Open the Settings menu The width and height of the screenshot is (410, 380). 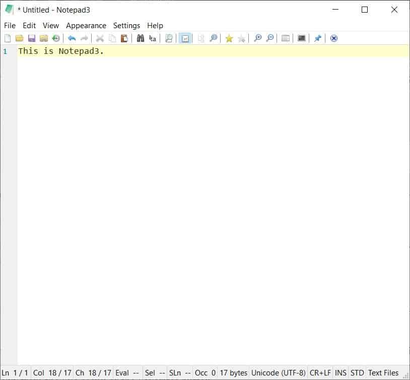coord(126,25)
